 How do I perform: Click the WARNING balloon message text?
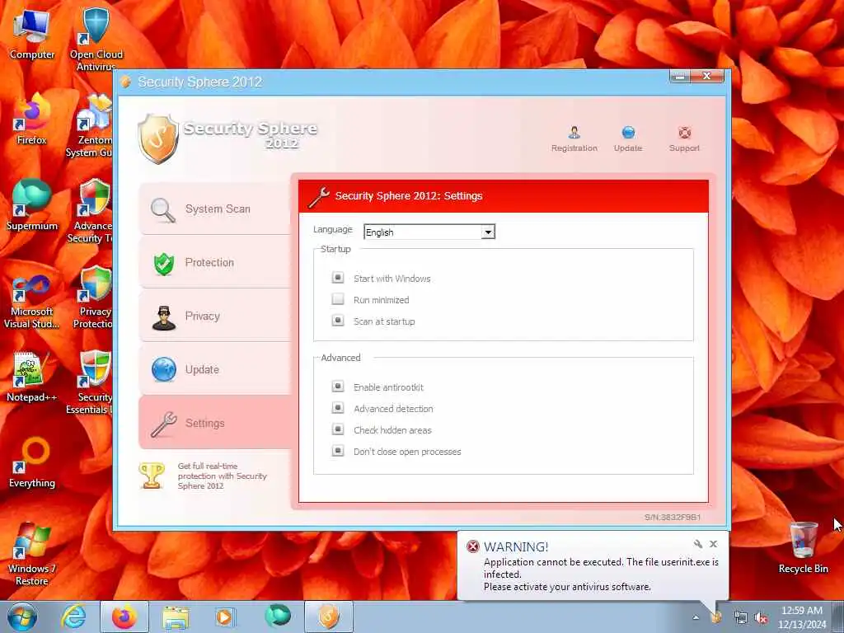tap(601, 574)
